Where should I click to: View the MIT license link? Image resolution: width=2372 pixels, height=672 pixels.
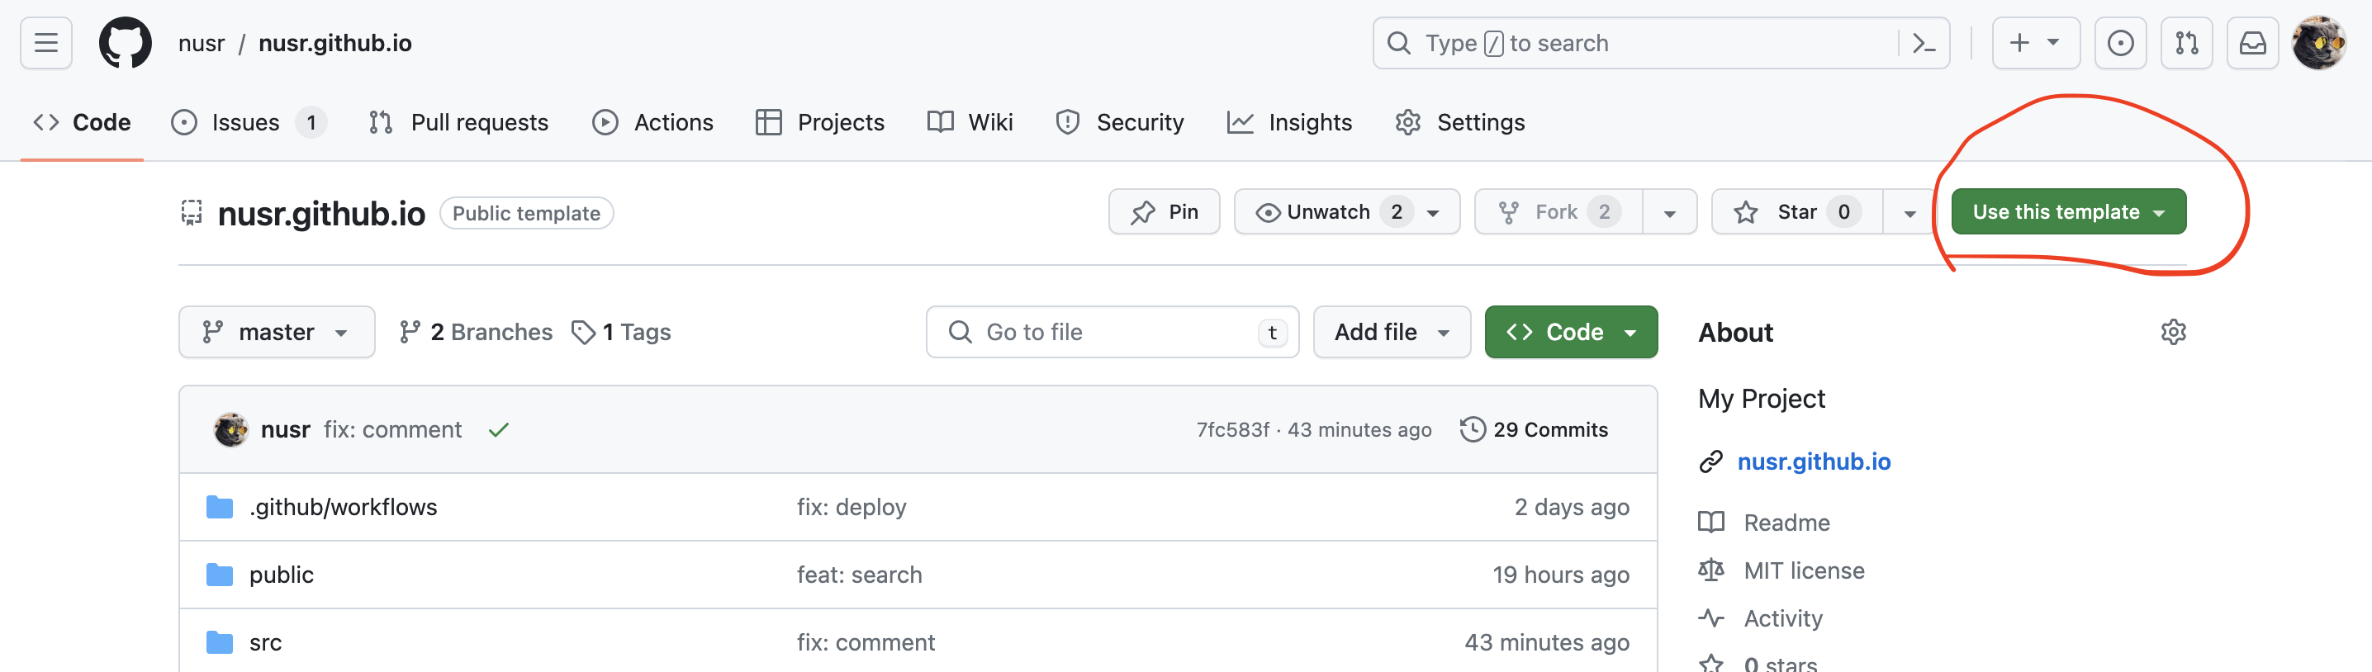(1781, 570)
